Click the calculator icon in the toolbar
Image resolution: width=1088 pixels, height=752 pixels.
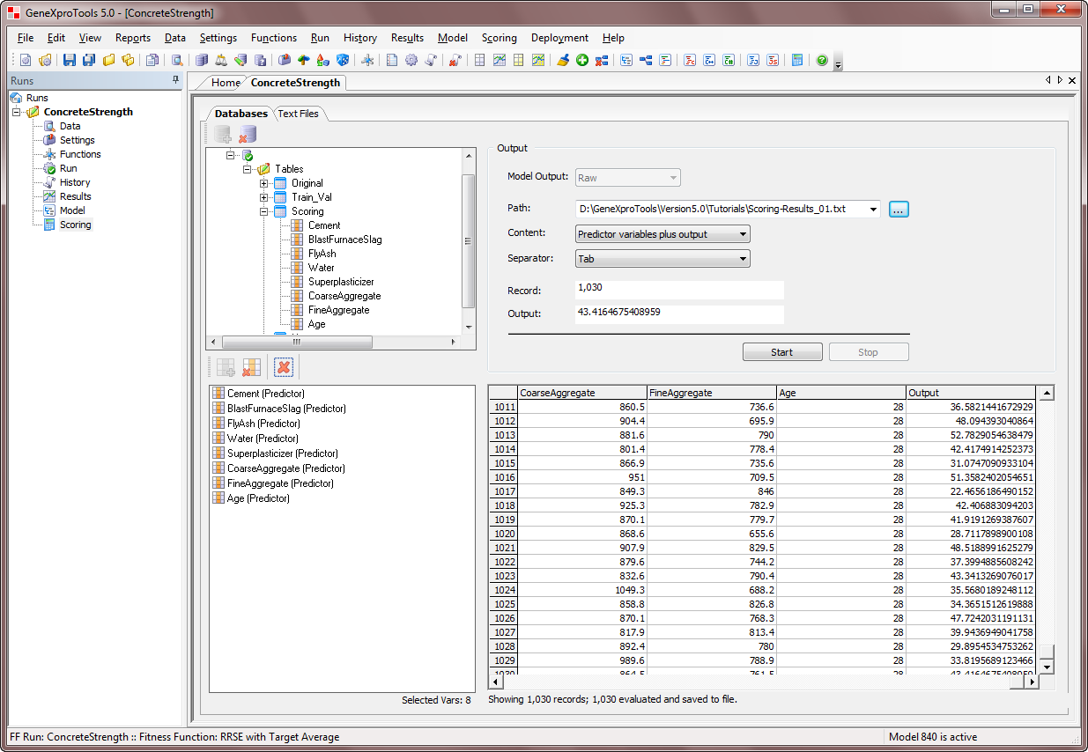tap(796, 60)
